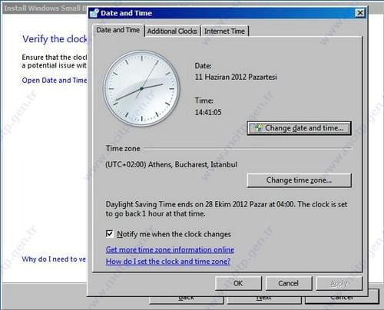This screenshot has width=384, height=310.
Task: Open How do I set the clock link
Action: point(168,261)
